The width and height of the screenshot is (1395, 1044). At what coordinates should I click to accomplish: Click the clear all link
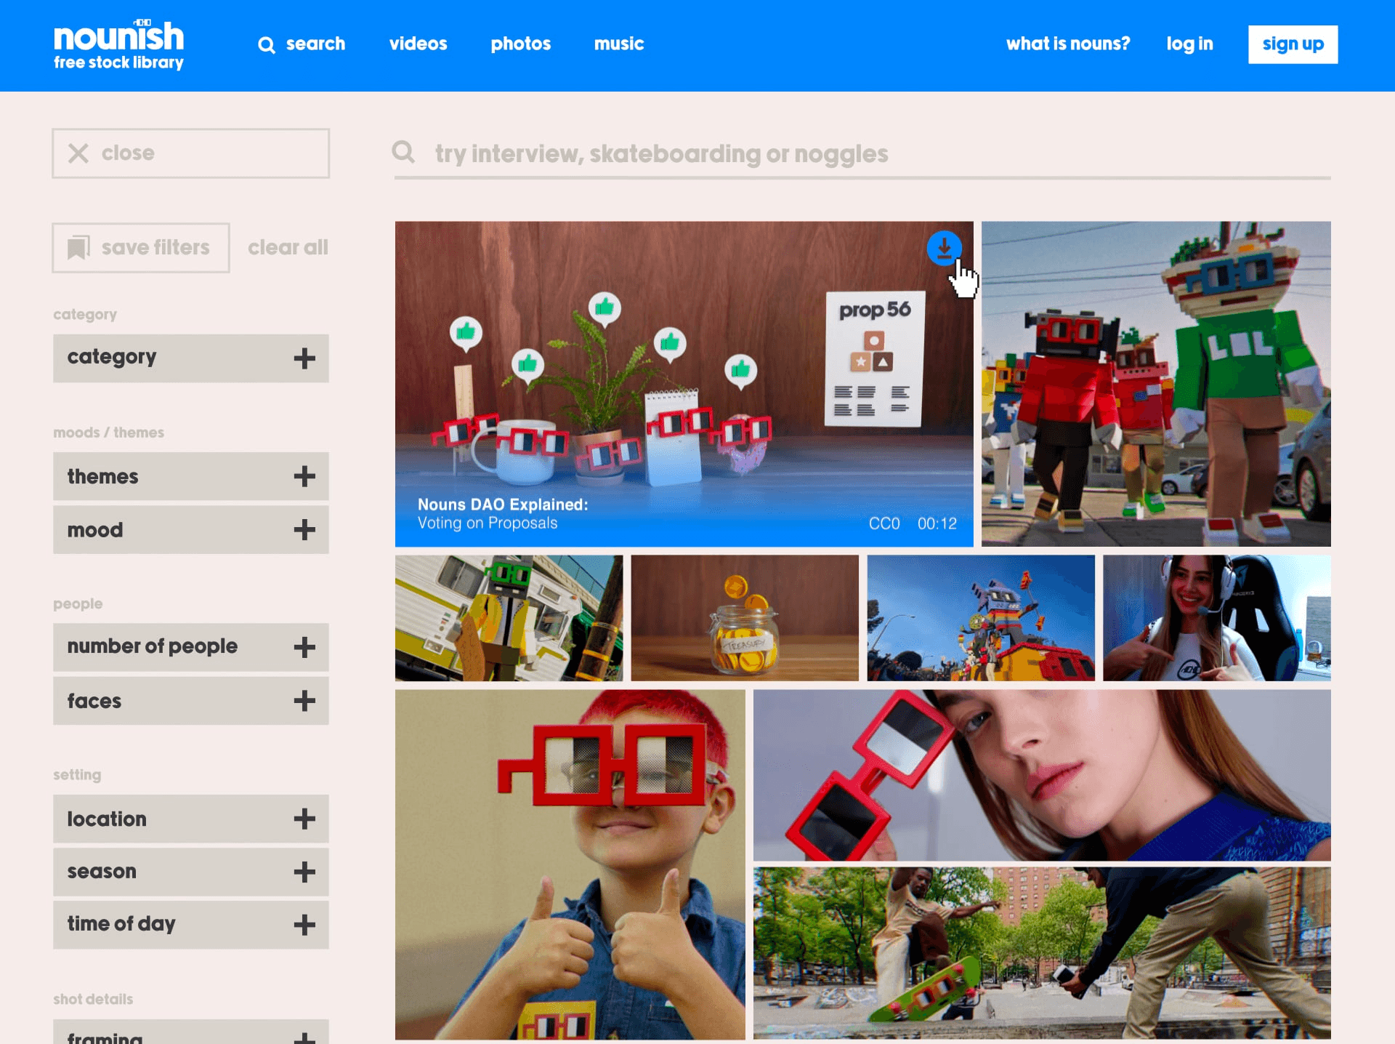(x=288, y=248)
